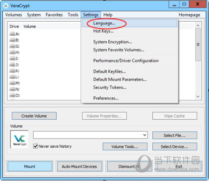Image resolution: width=209 pixels, height=181 pixels.
Task: Close the VeraCrypt window
Action: [198, 4]
